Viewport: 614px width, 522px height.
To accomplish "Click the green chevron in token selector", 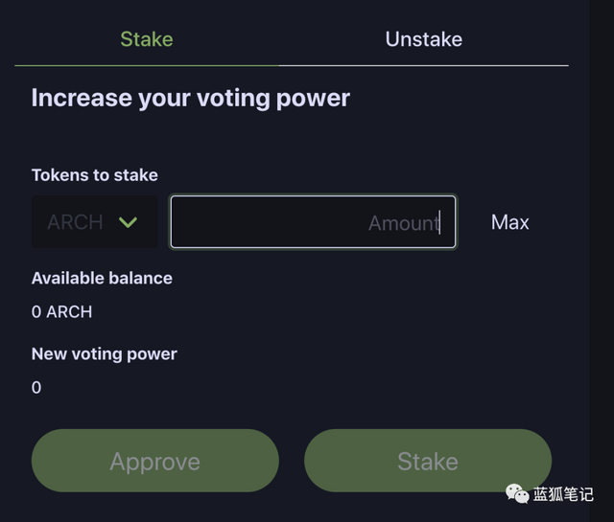I will 128,222.
